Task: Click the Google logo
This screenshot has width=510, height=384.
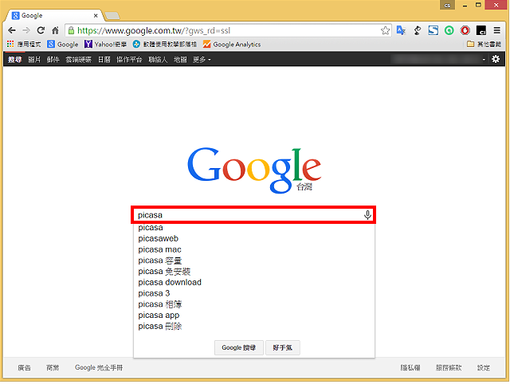Action: coord(254,170)
